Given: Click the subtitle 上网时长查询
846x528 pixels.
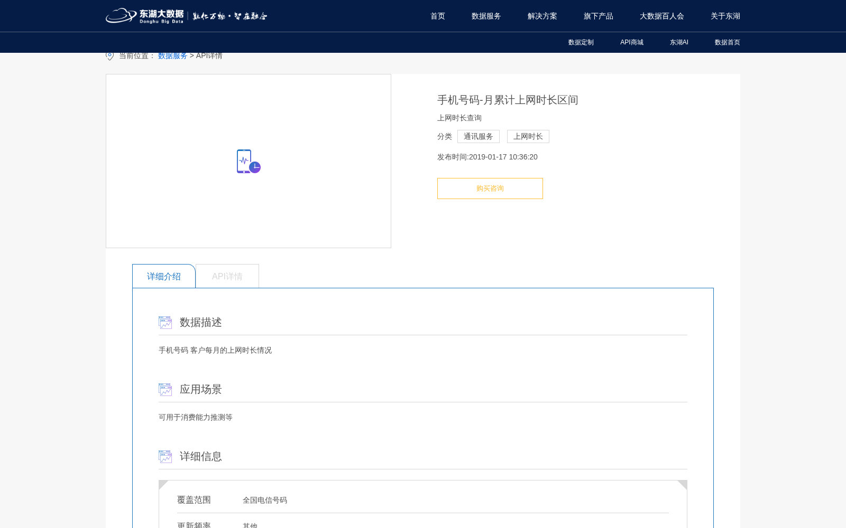Looking at the screenshot, I should (x=459, y=118).
